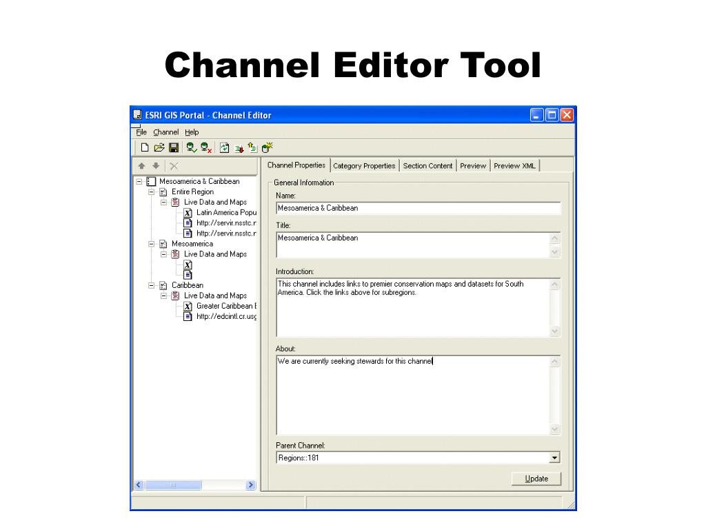This screenshot has width=706, height=529.
Task: Collapse Live Data and Maps under Mesoamerica
Action: pyautogui.click(x=164, y=254)
